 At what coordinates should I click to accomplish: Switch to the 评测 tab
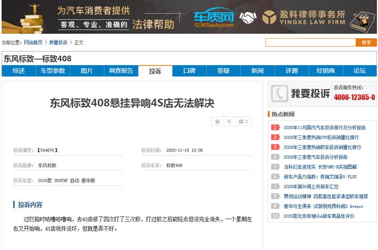pyautogui.click(x=292, y=71)
